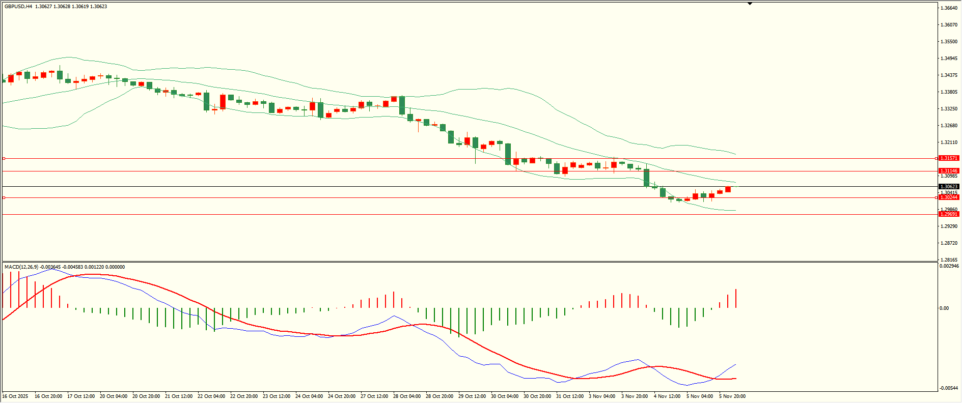Click the latest red candlestick on chart
962x403 pixels.
(728, 189)
